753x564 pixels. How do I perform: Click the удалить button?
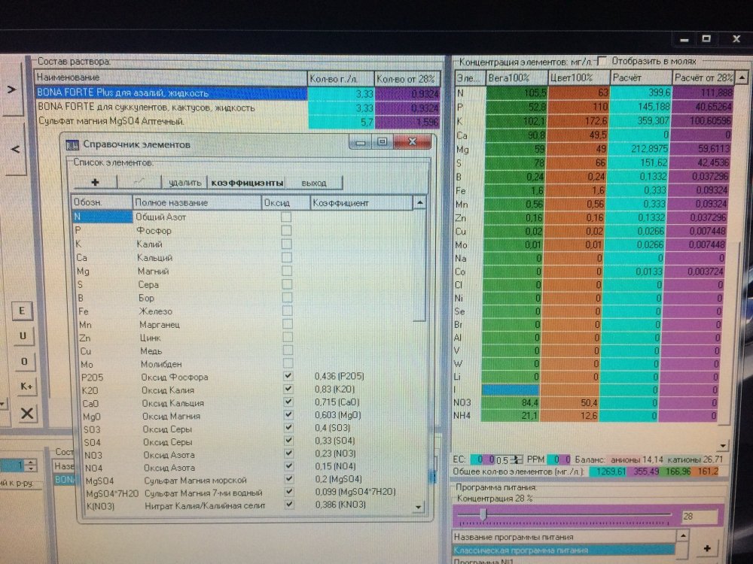point(185,183)
